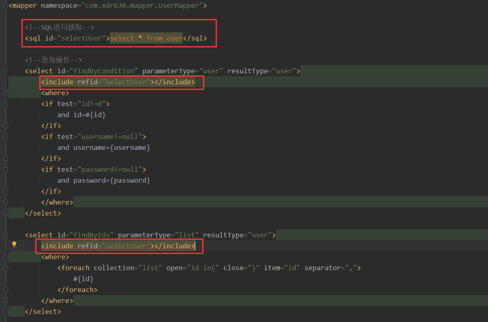The height and width of the screenshot is (322, 488).
Task: Click the fold end marker beside </foreach>
Action: [x=6, y=290]
